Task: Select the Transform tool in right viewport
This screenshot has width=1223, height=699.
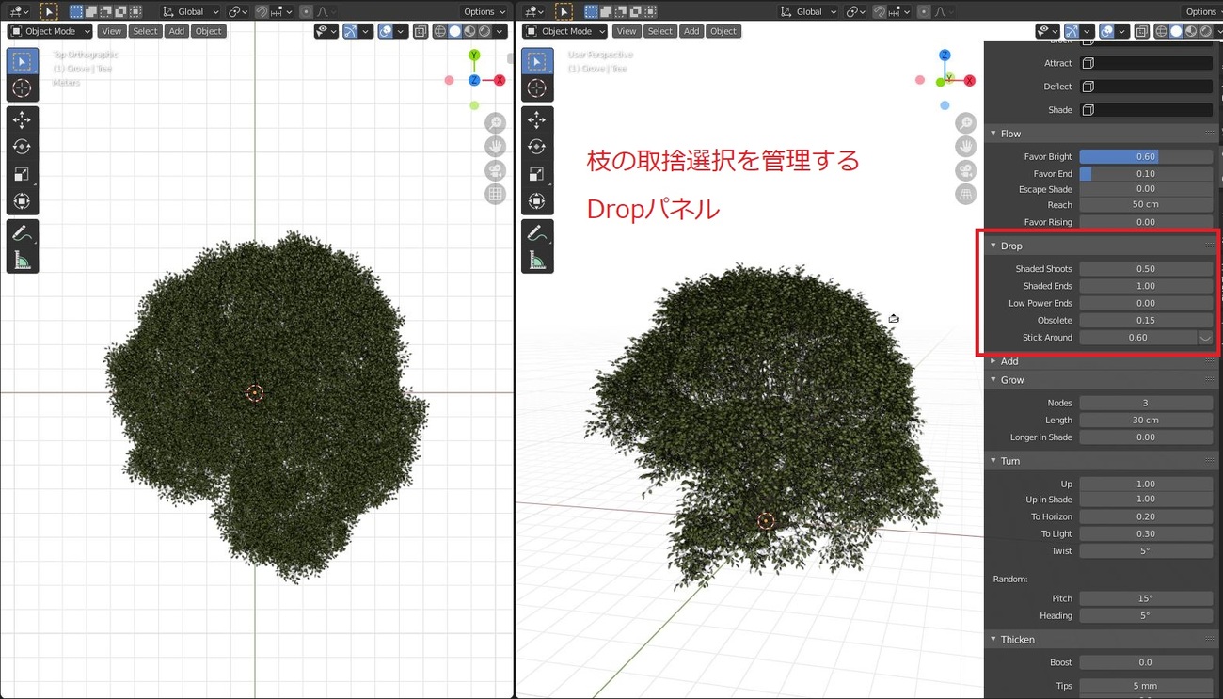Action: point(536,201)
